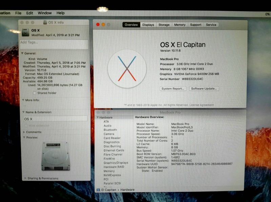271x202 pixels.
Task: Click El Capitan in the path bar
Action: click(x=109, y=190)
